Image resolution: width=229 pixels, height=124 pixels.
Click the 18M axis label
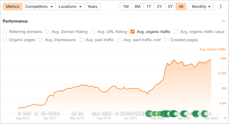[x=223, y=58]
